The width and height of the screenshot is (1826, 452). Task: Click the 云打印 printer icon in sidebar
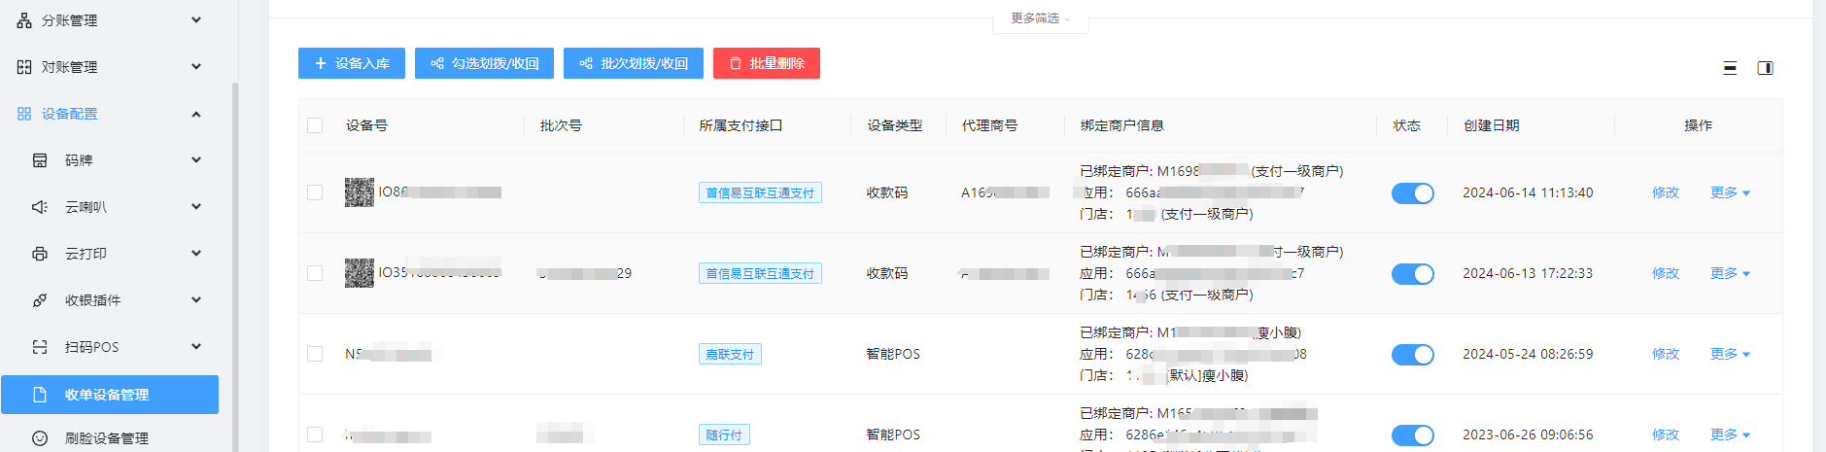(x=40, y=254)
